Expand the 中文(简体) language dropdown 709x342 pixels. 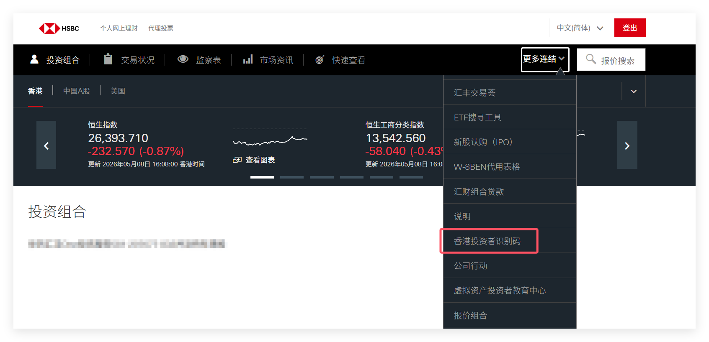[580, 28]
